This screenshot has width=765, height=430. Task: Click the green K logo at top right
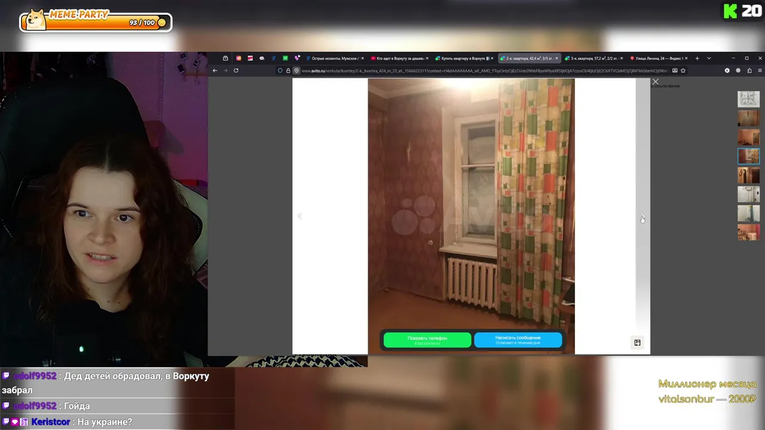click(x=730, y=11)
